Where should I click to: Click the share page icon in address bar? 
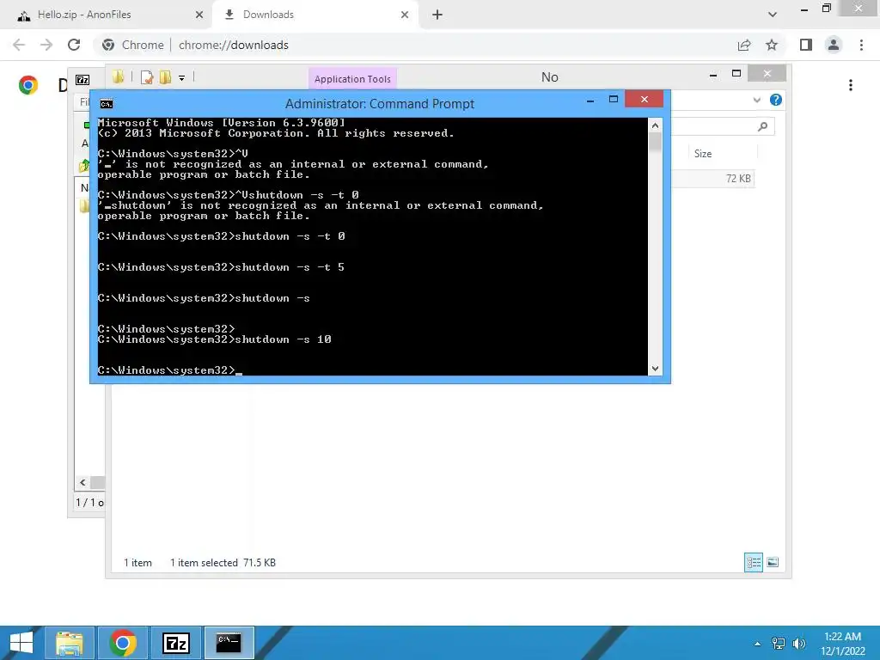[744, 45]
